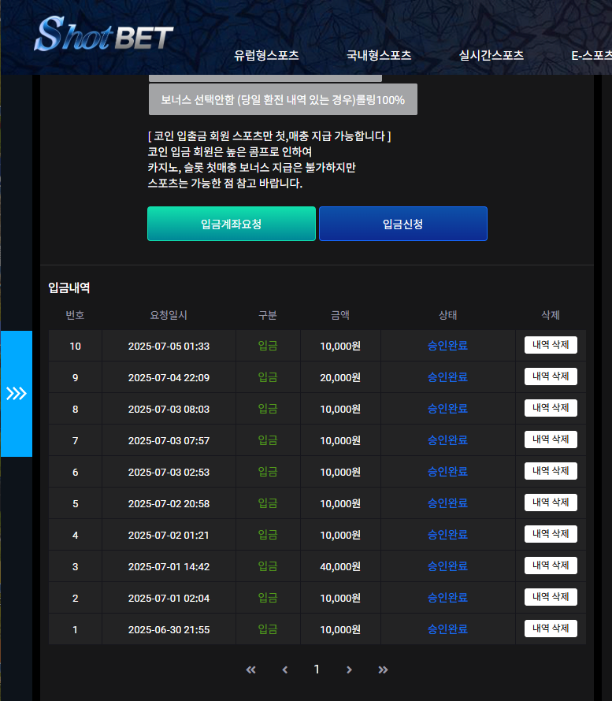Expand the blue side panel arrows
The width and height of the screenshot is (612, 701).
(17, 393)
